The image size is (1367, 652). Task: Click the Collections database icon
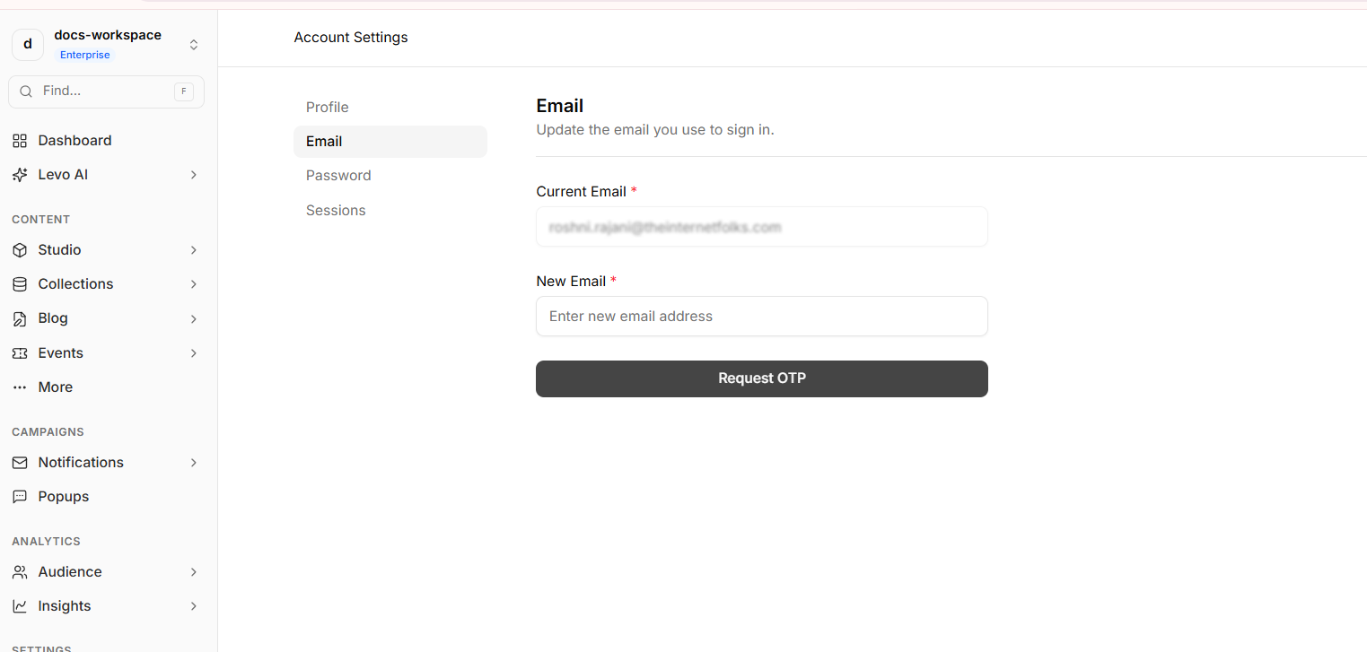tap(20, 284)
